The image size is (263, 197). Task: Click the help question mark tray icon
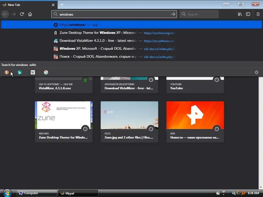click(218, 193)
